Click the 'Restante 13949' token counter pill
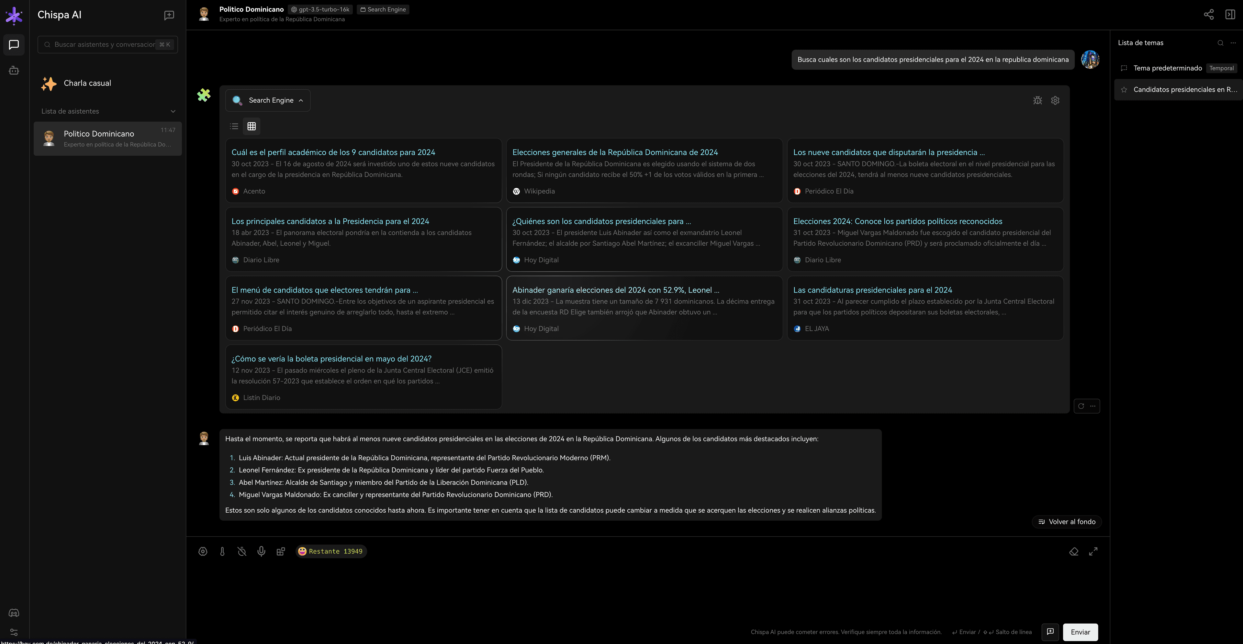 331,551
